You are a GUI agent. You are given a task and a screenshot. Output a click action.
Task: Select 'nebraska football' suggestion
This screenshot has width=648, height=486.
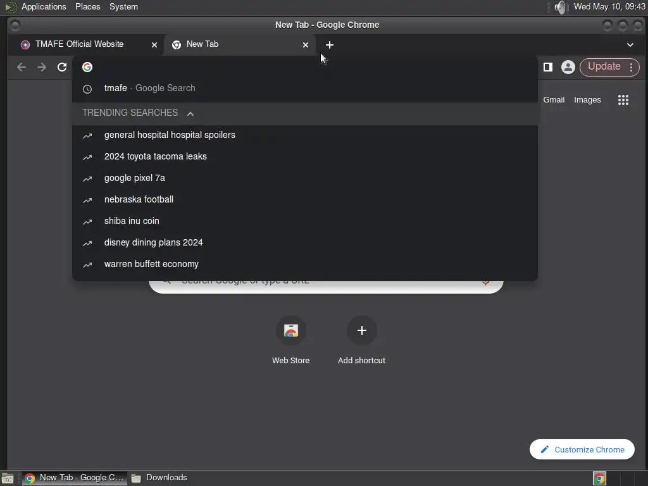coord(305,199)
